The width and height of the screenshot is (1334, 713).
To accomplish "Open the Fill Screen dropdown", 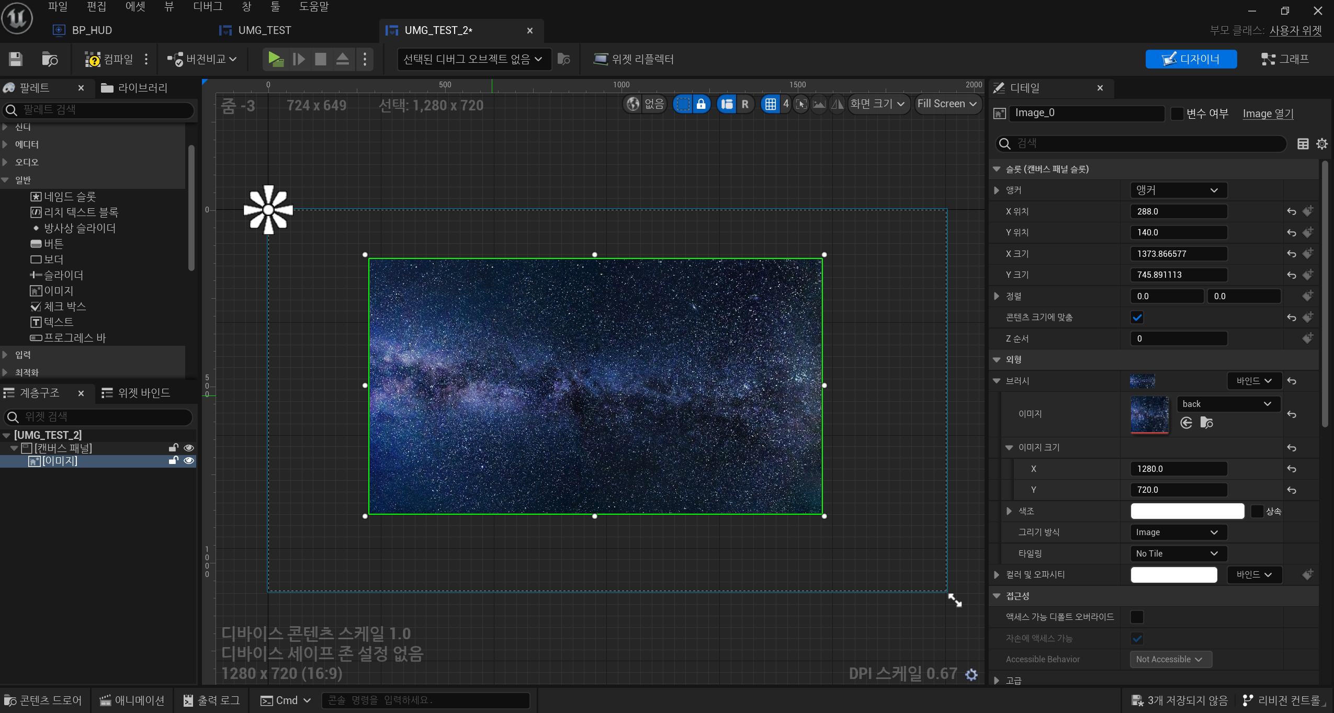I will click(946, 104).
